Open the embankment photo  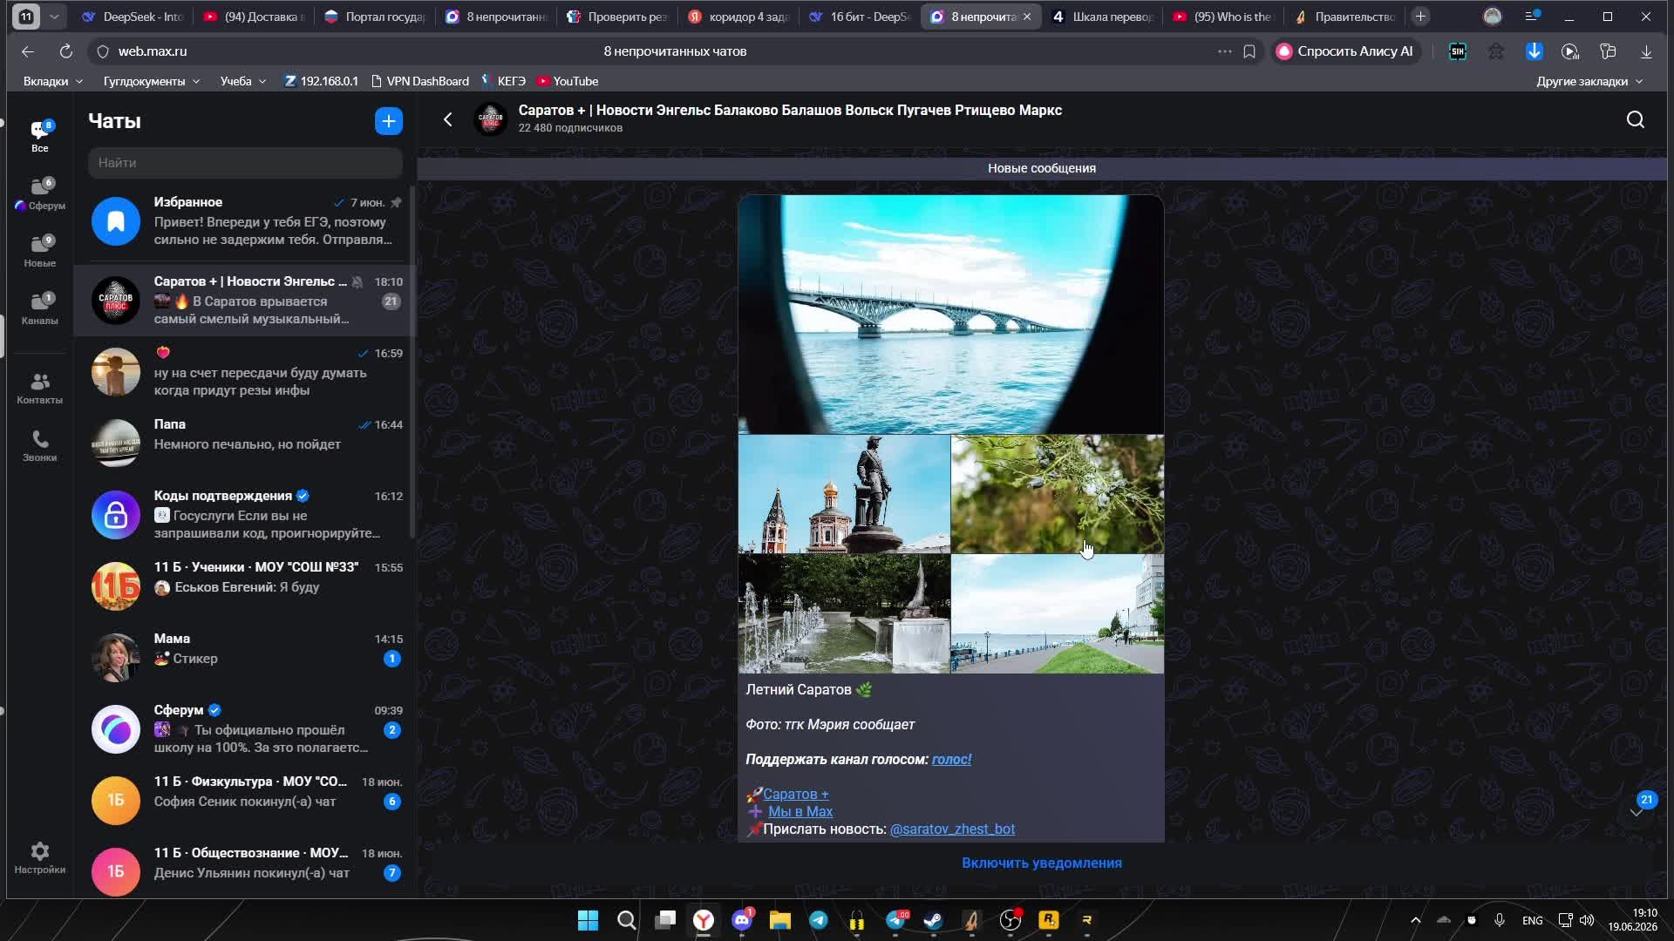[1058, 614]
